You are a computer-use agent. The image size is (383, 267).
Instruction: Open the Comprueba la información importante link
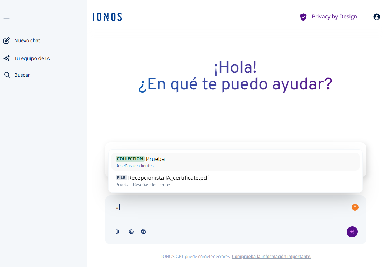click(272, 257)
